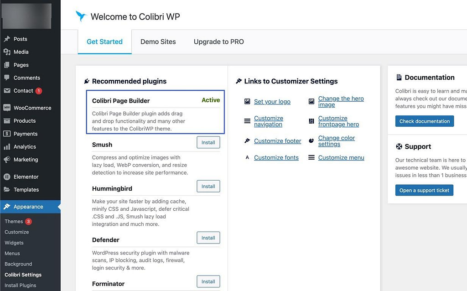This screenshot has height=291, width=467.
Task: Click the Check documentation button
Action: point(424,121)
